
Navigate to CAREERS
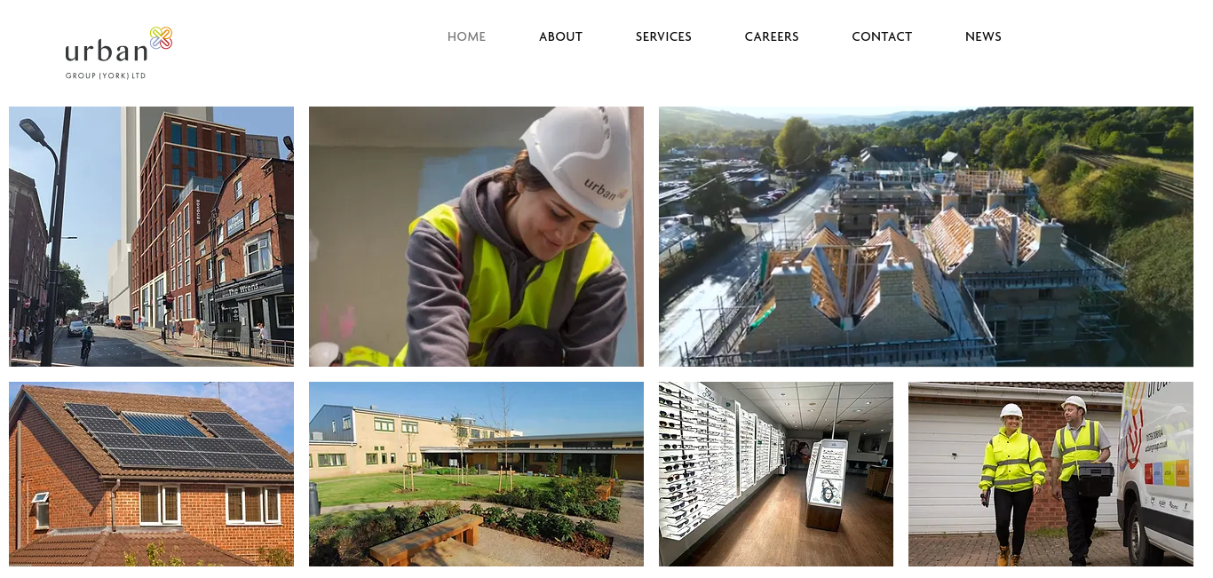tap(772, 36)
